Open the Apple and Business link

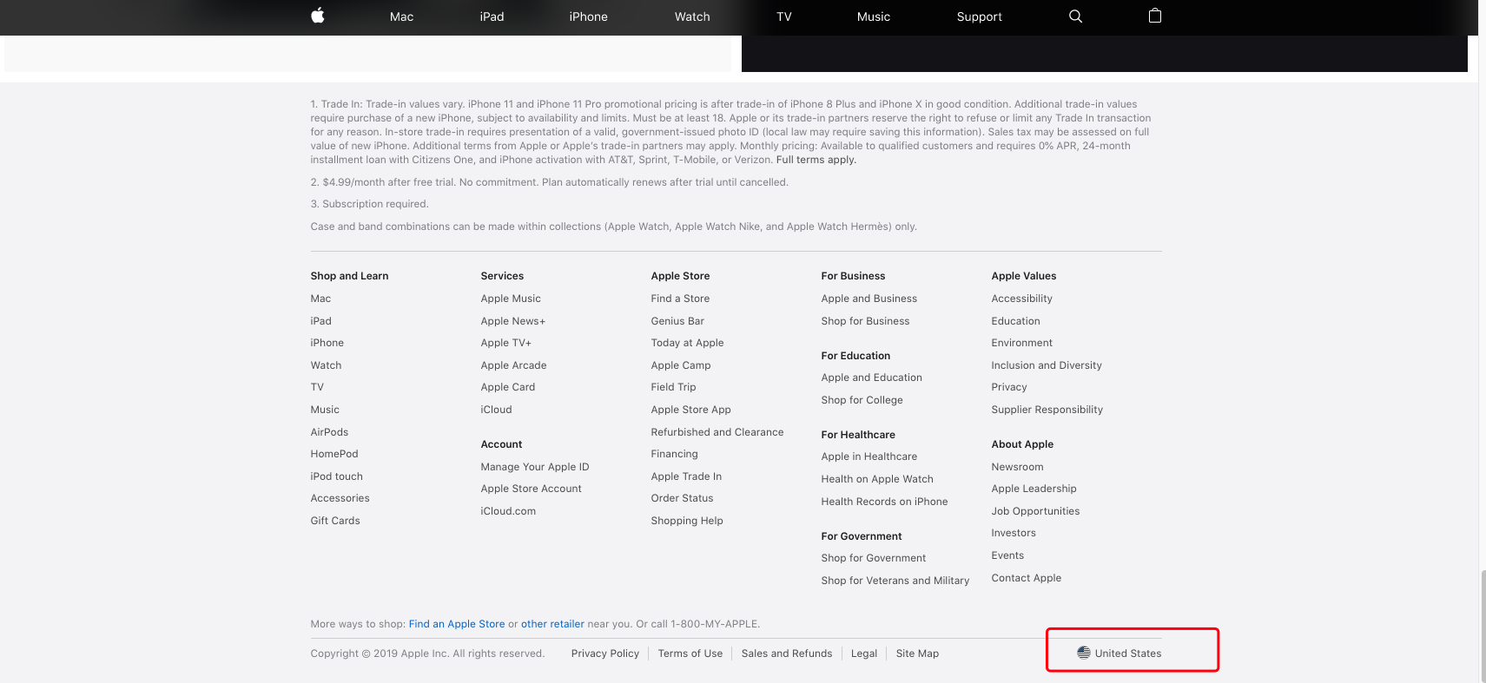click(x=869, y=299)
